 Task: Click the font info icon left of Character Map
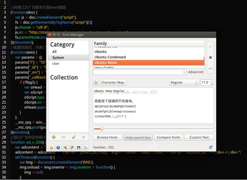pos(96,82)
